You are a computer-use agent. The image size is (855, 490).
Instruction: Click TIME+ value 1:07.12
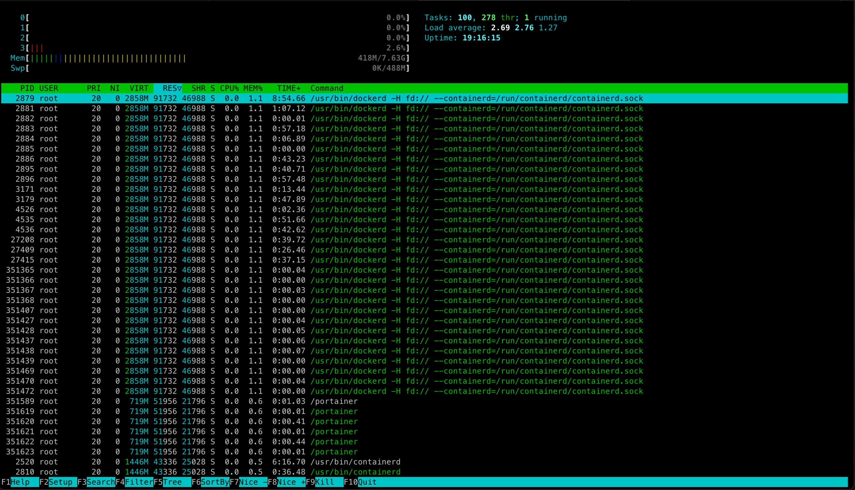click(289, 108)
